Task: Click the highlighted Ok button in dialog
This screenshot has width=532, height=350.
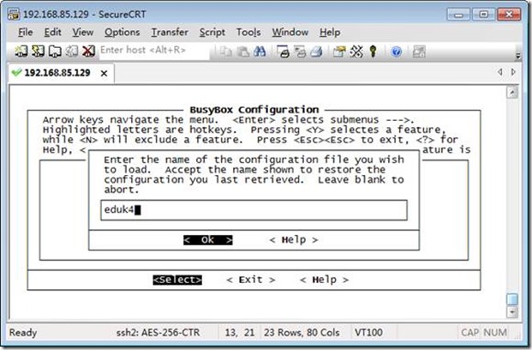Action: coord(208,240)
